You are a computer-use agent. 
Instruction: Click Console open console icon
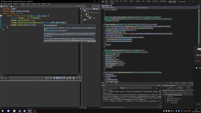74,78
